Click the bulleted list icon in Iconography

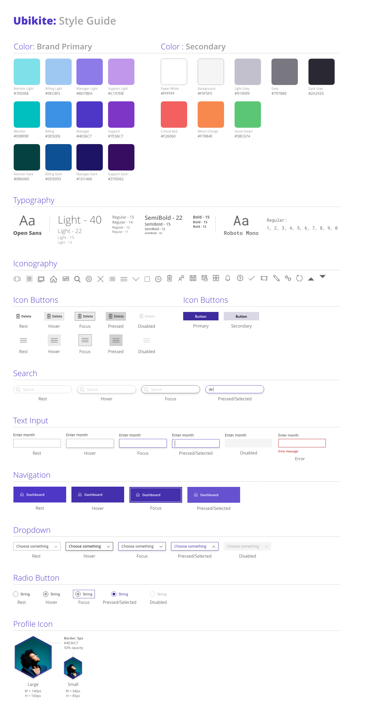click(x=112, y=279)
